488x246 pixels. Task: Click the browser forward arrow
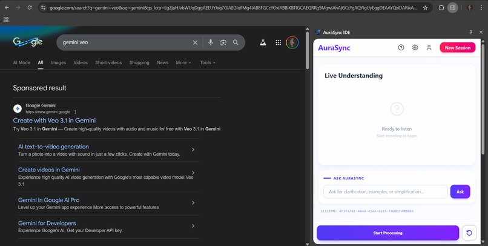coord(18,7)
